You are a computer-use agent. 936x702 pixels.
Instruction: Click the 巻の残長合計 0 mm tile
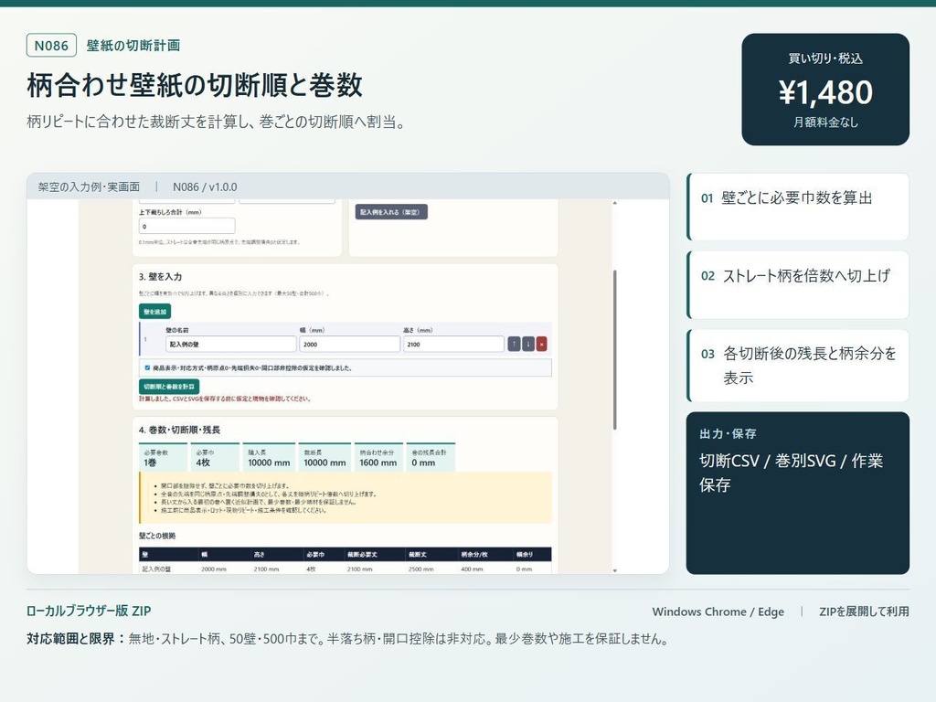click(x=431, y=458)
